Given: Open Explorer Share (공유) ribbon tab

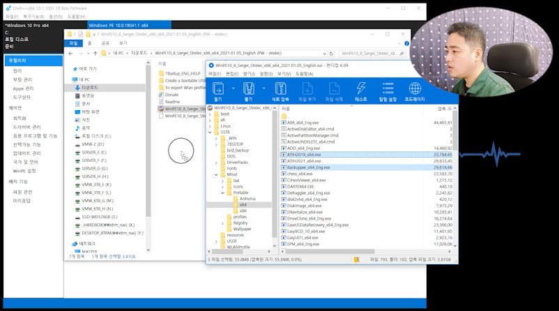Looking at the screenshot, I should click(105, 43).
